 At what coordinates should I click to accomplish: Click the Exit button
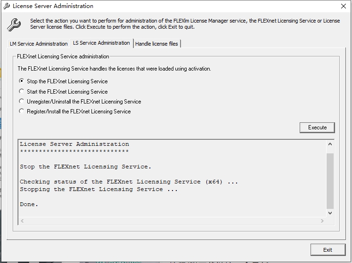pyautogui.click(x=327, y=250)
